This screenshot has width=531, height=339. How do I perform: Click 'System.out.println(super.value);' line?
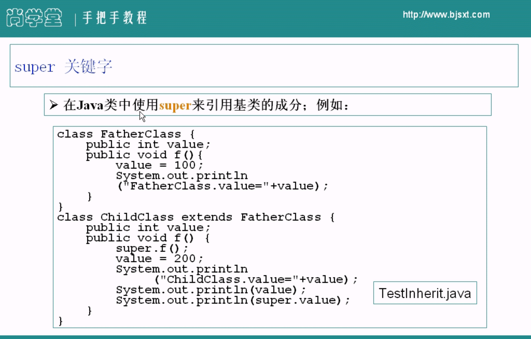point(233,300)
